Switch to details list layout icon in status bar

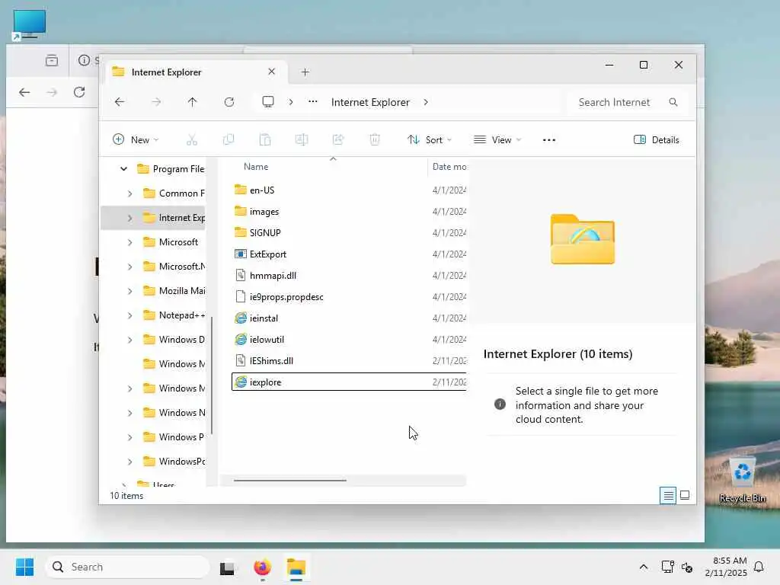click(x=668, y=495)
